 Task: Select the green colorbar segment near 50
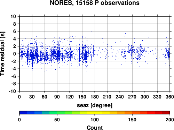pyautogui.click(x=57, y=113)
